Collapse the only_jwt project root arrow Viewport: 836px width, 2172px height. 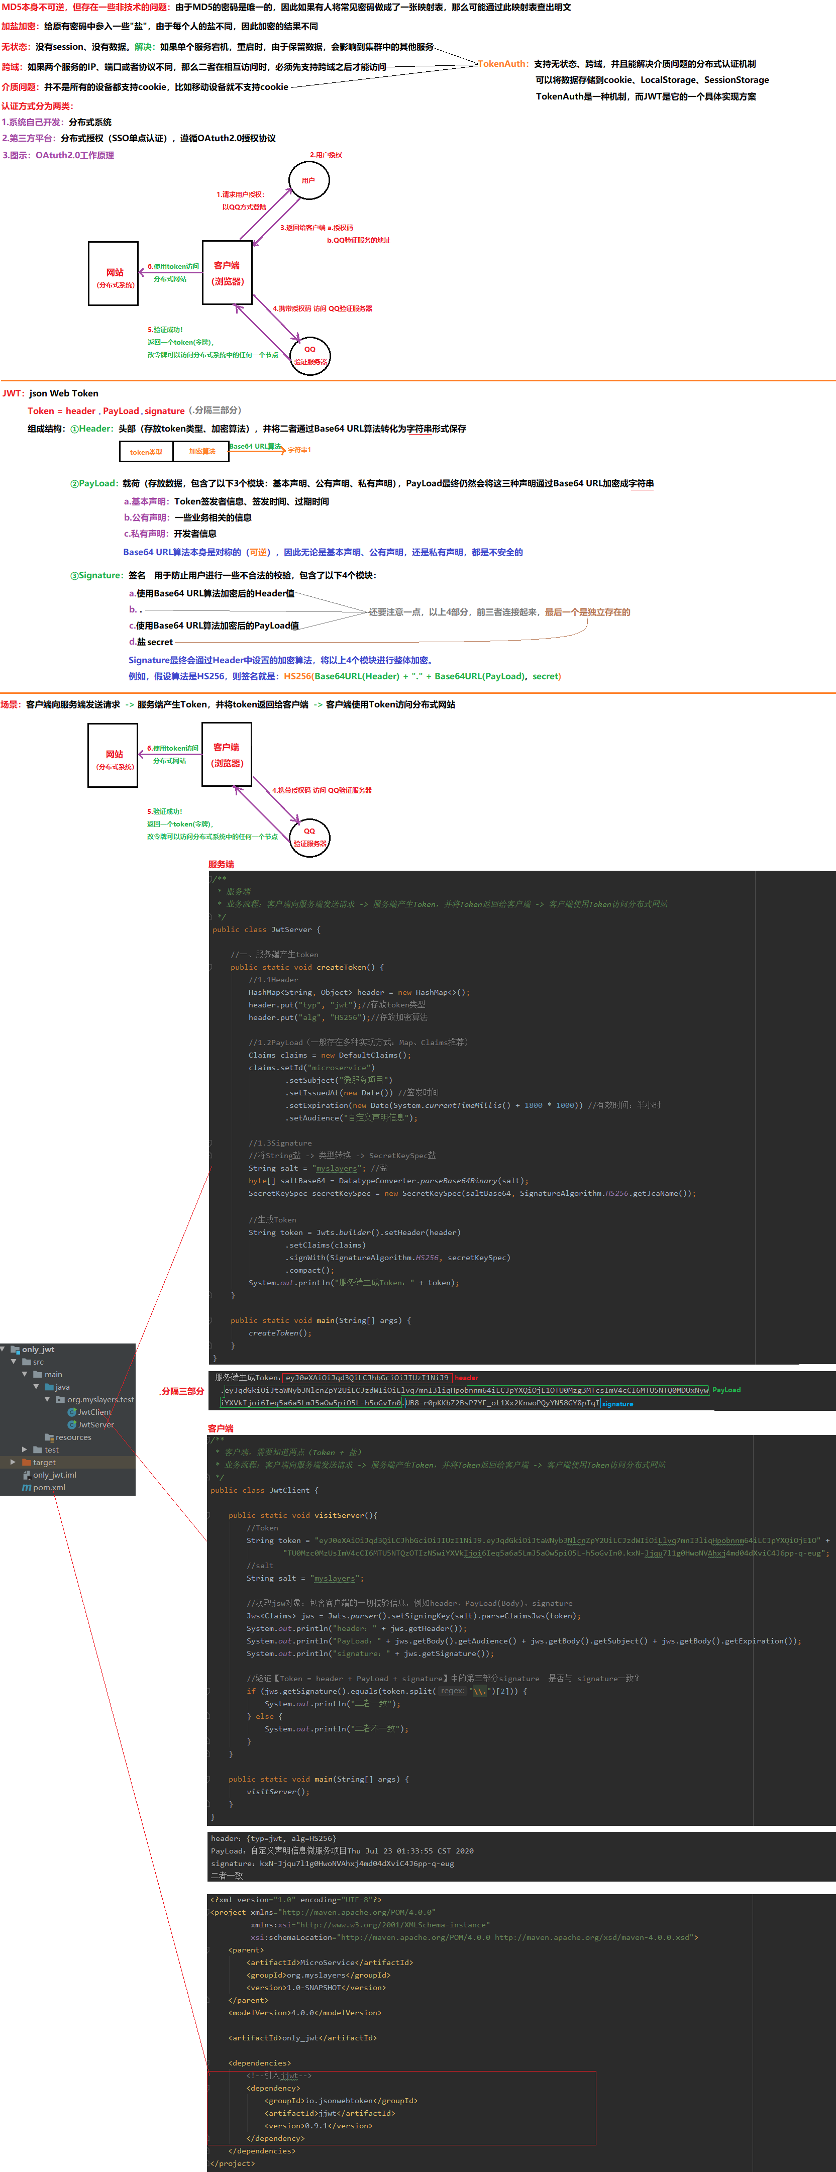coord(4,1349)
